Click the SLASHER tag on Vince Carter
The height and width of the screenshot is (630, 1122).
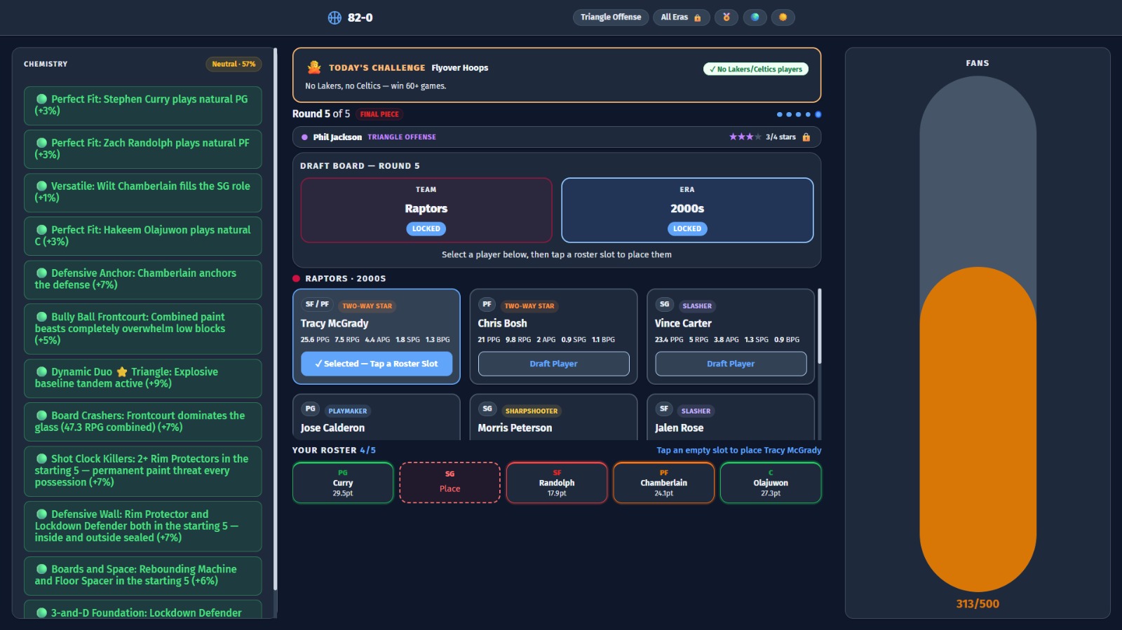[697, 306]
